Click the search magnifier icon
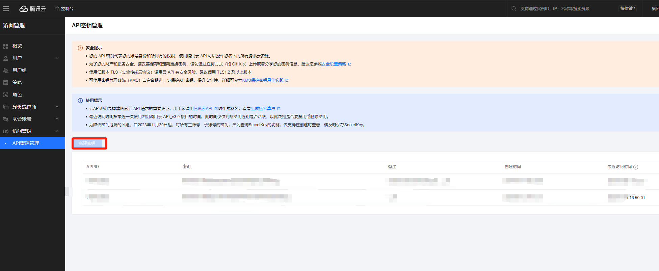Screen dimensions: 659x271 (513, 9)
